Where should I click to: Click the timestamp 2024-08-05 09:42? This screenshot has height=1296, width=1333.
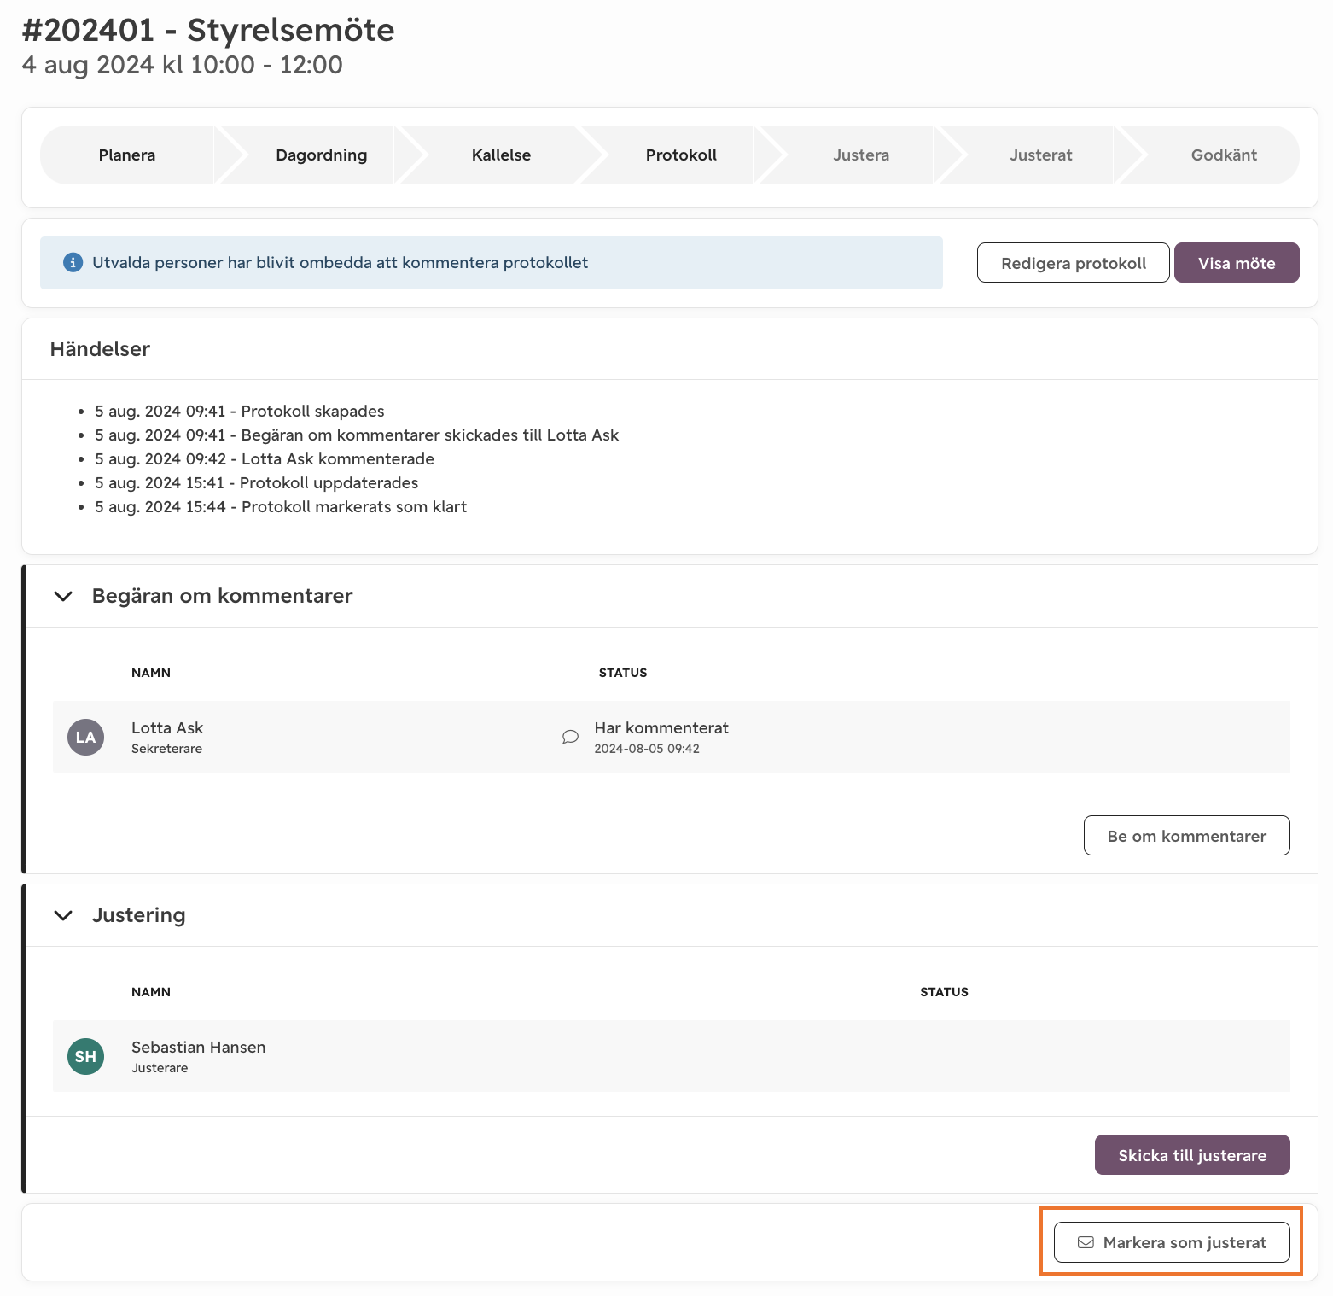(x=647, y=749)
